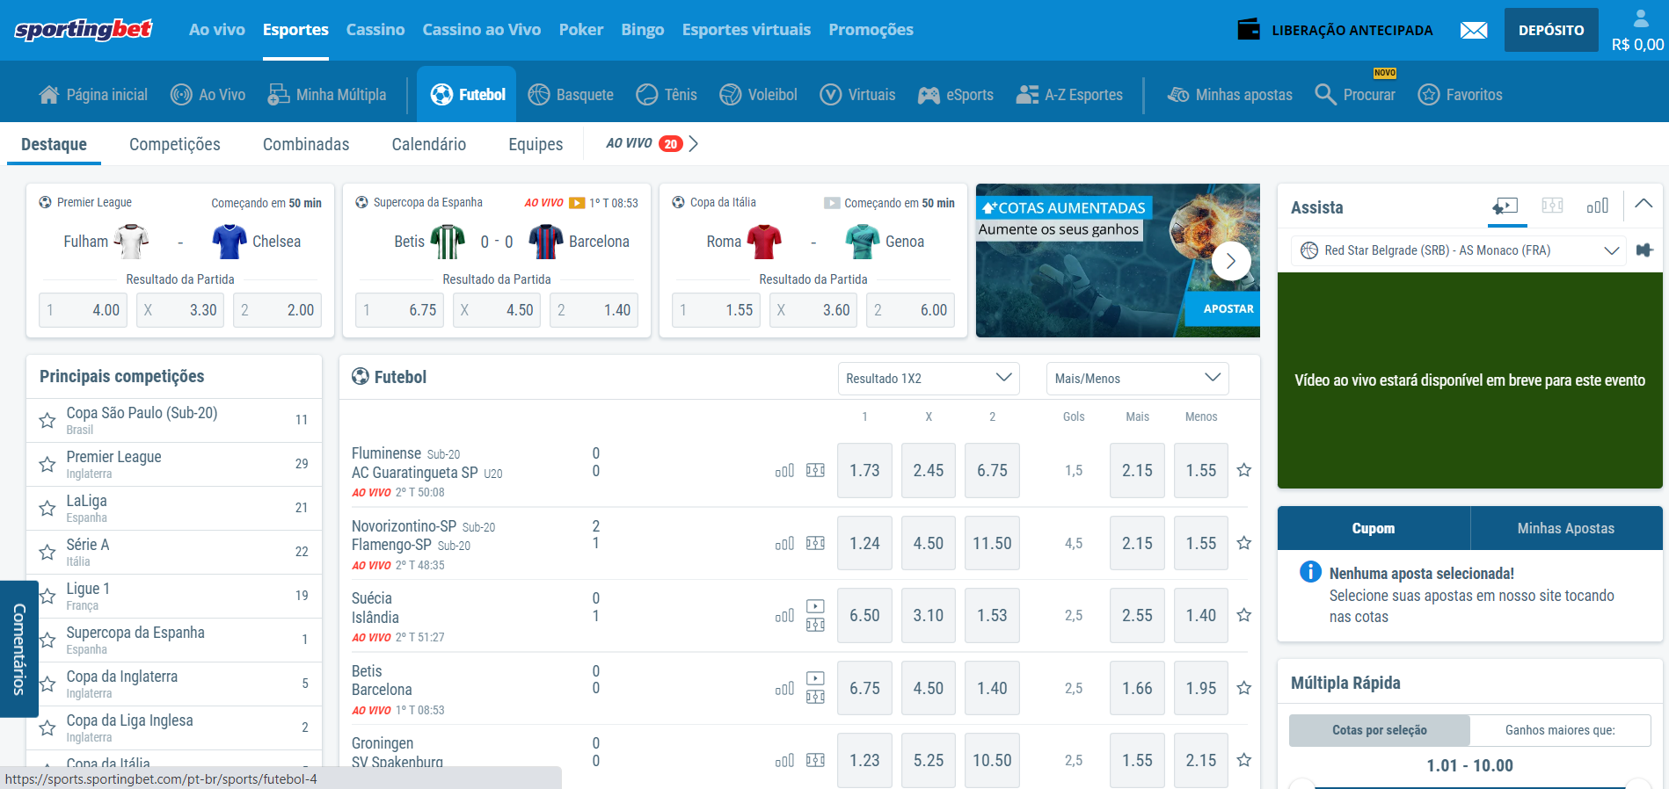
Task: Favorite the Premier League competition star
Action: click(47, 465)
